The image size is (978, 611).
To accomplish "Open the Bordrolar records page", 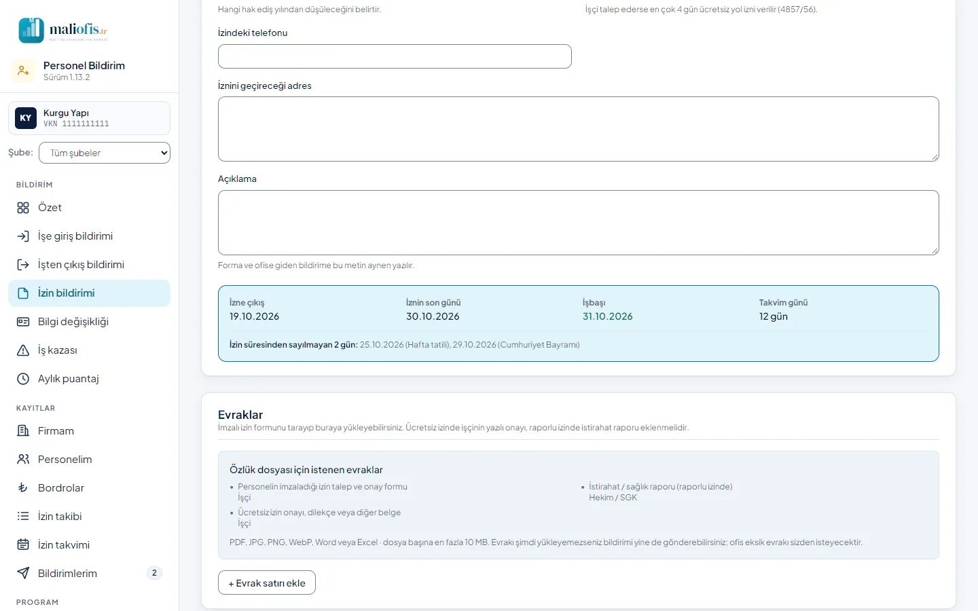I will coord(89,488).
